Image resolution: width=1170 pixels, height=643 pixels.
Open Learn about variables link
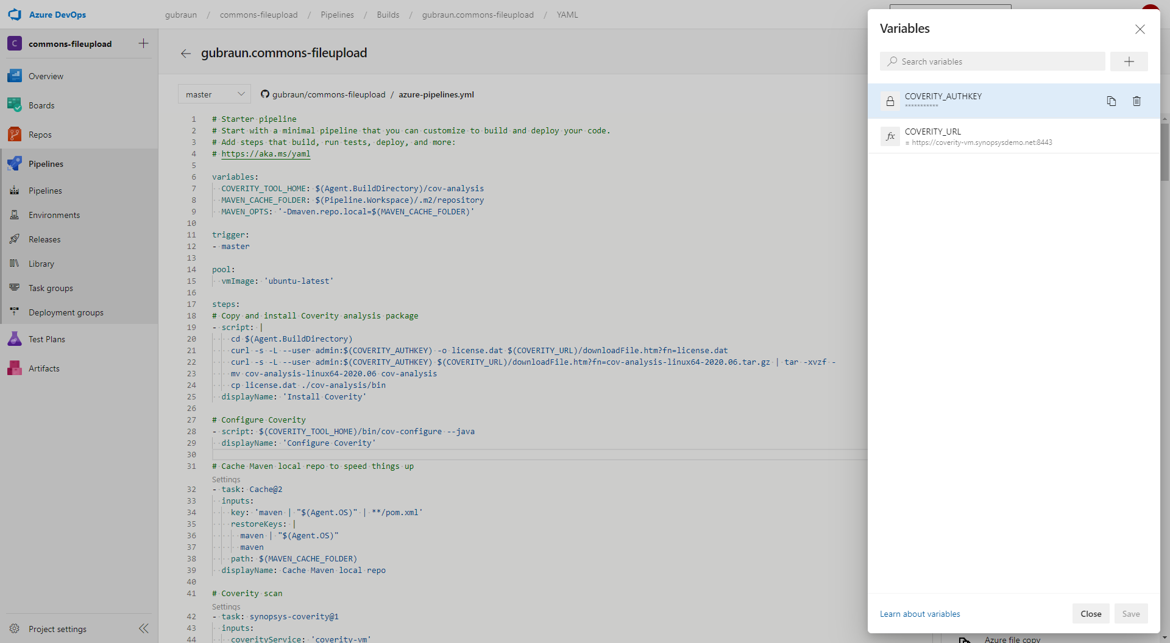click(x=920, y=614)
